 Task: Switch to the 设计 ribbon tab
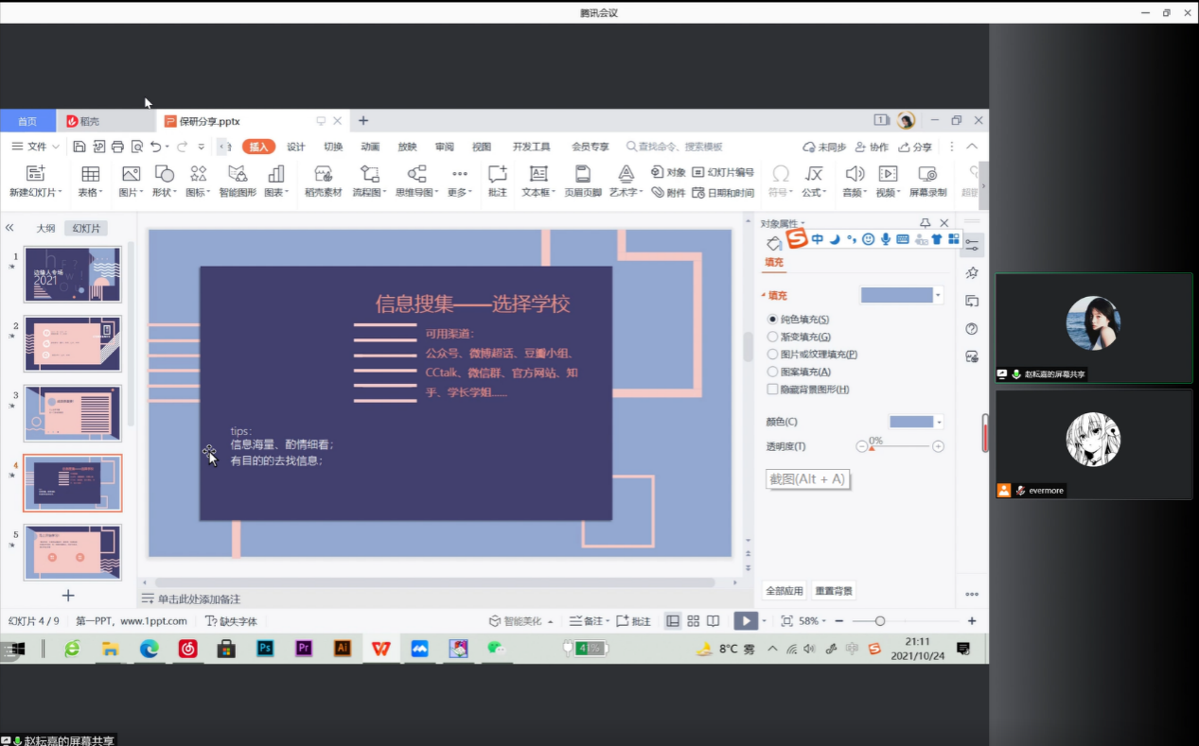(x=296, y=147)
